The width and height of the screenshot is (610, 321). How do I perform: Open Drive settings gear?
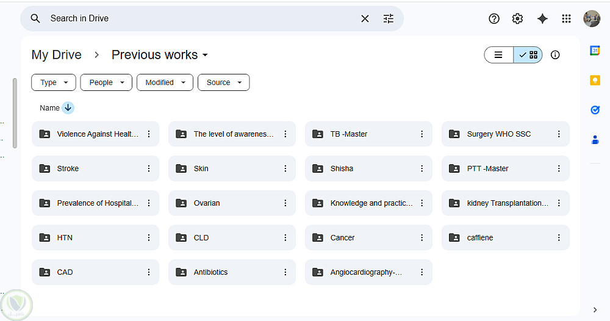click(518, 19)
